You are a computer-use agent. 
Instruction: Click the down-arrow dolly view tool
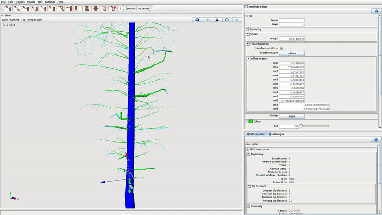tap(217, 20)
